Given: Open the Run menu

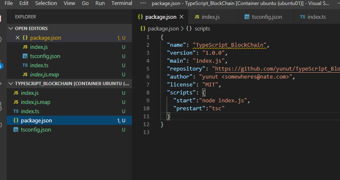Looking at the screenshot, I should 100,3.
